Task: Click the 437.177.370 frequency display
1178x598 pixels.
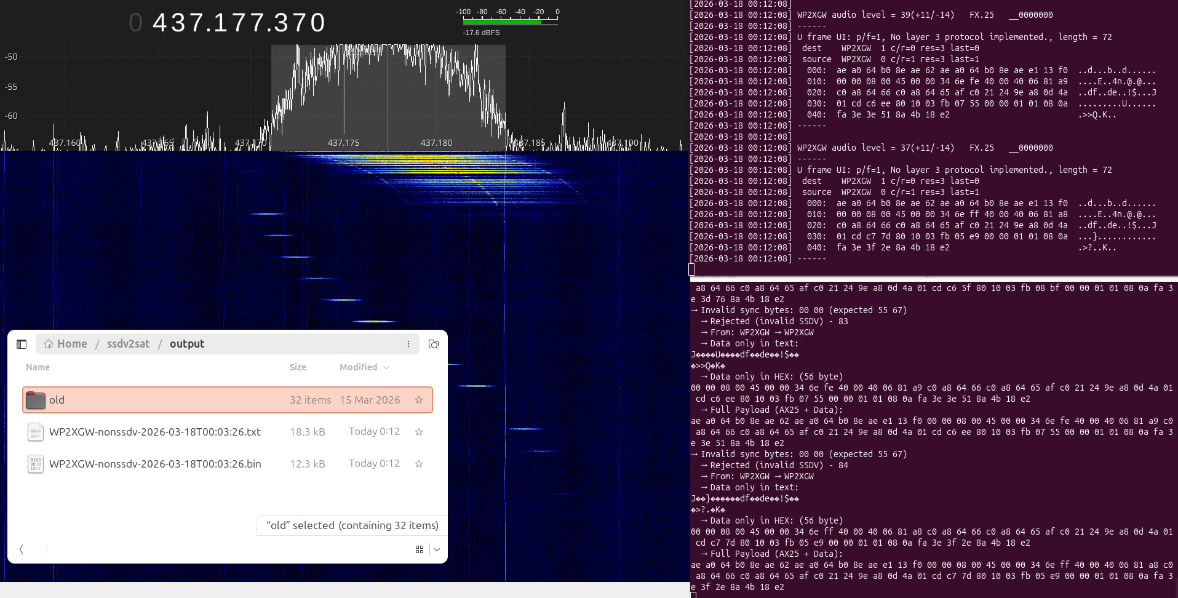Action: (239, 23)
